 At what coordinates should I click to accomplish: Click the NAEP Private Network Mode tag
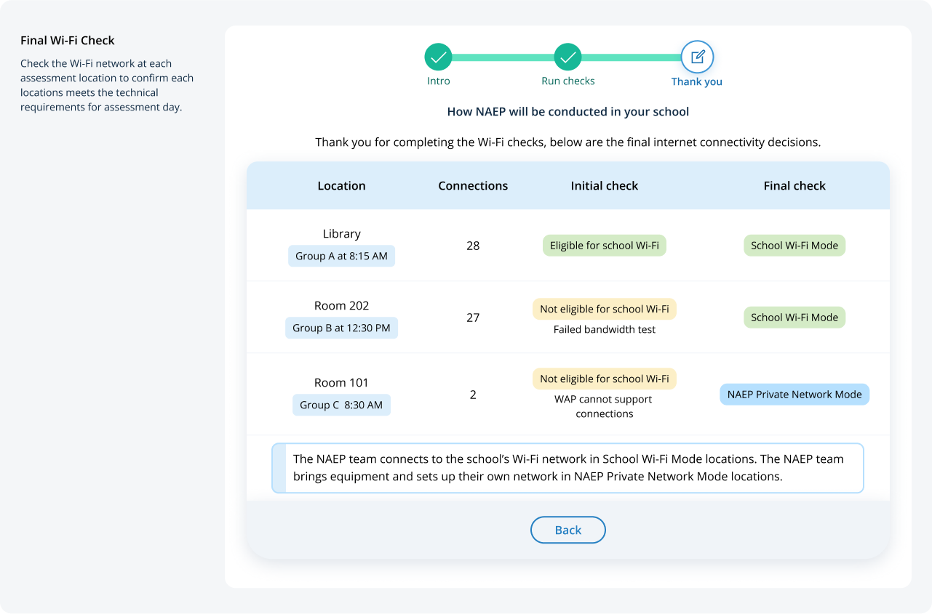click(794, 395)
